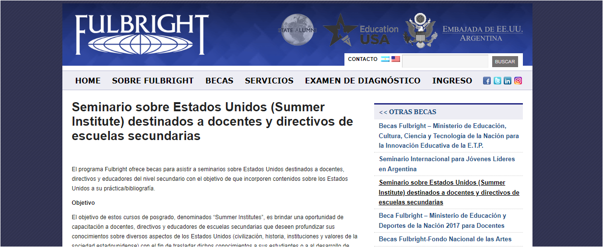Switch language with the Argentina flag
This screenshot has width=603, height=247.
[x=385, y=59]
